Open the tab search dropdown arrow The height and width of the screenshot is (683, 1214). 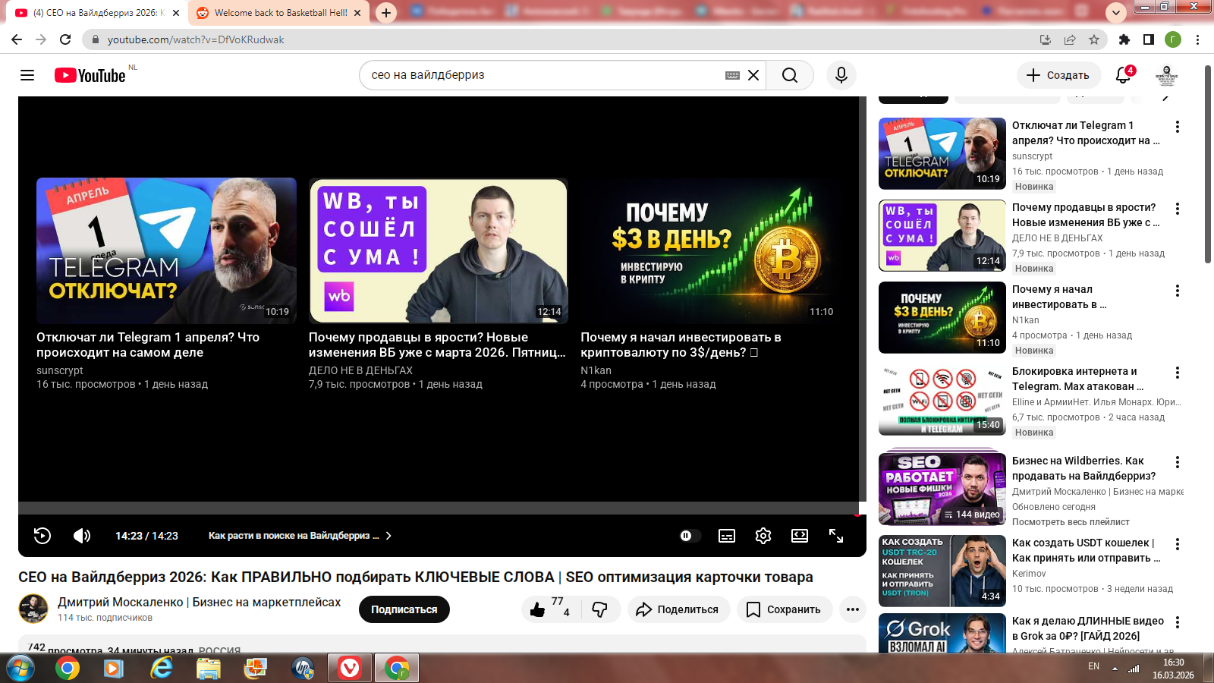point(1115,13)
